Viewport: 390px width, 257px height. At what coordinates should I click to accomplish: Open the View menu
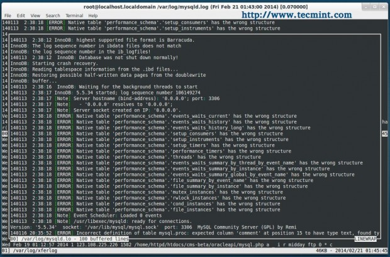click(35, 16)
